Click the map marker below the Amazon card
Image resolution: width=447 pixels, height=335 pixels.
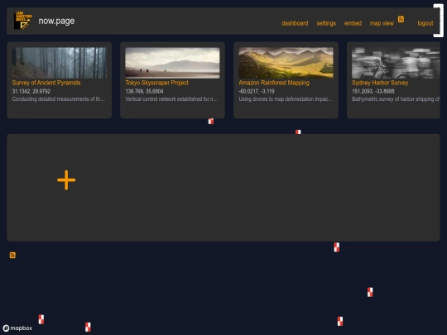[x=298, y=132]
